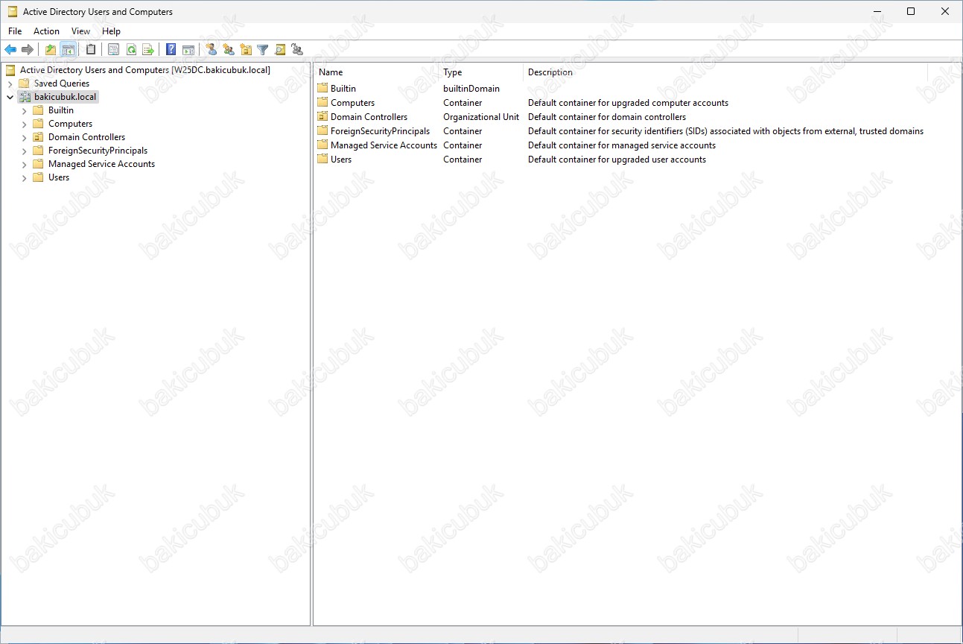The height and width of the screenshot is (644, 963).
Task: Open Properties via toolbar icon
Action: pos(114,50)
